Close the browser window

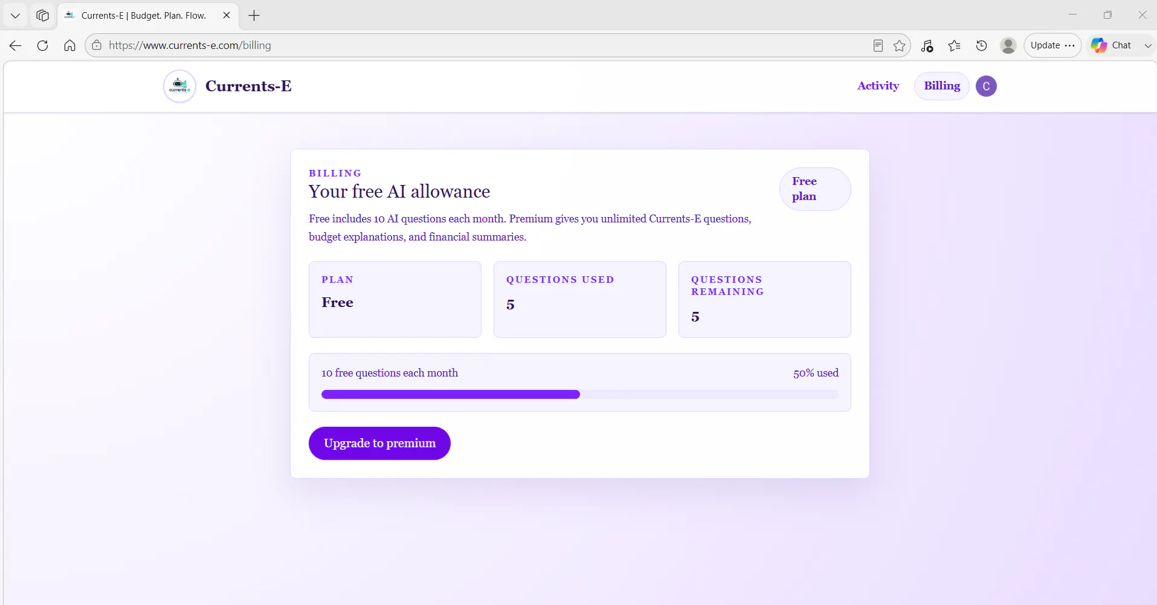tap(1142, 15)
